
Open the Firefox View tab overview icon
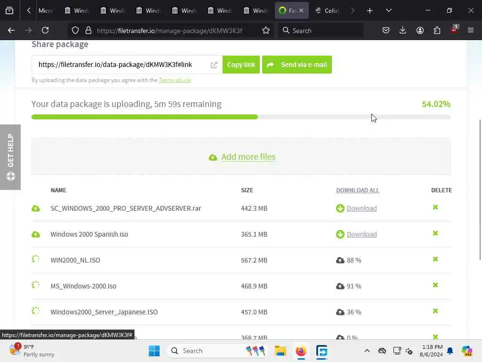pos(9,10)
